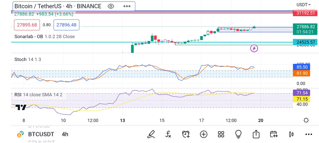This screenshot has height=143, width=319.
Task: Open the drawing tools pencil icon
Action: [x=151, y=134]
